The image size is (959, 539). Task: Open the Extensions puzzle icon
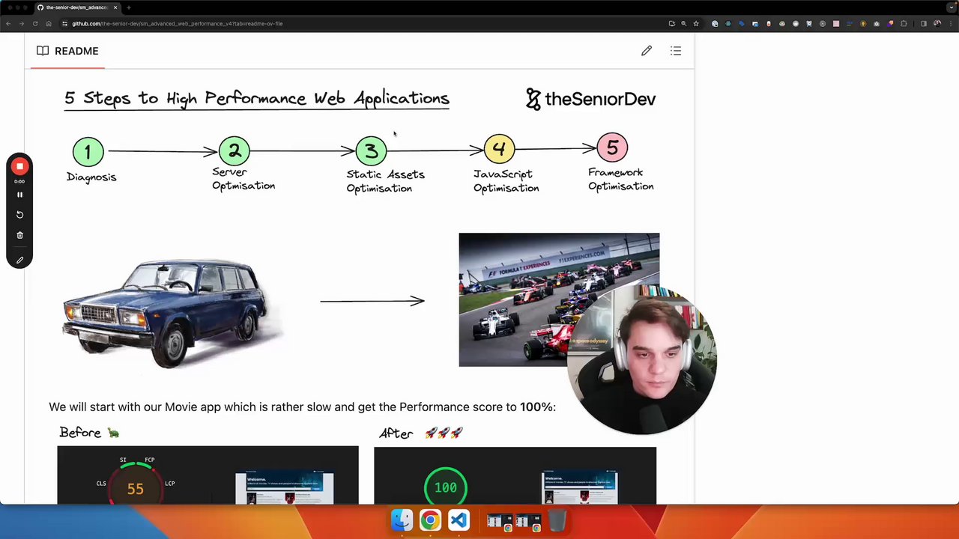904,23
